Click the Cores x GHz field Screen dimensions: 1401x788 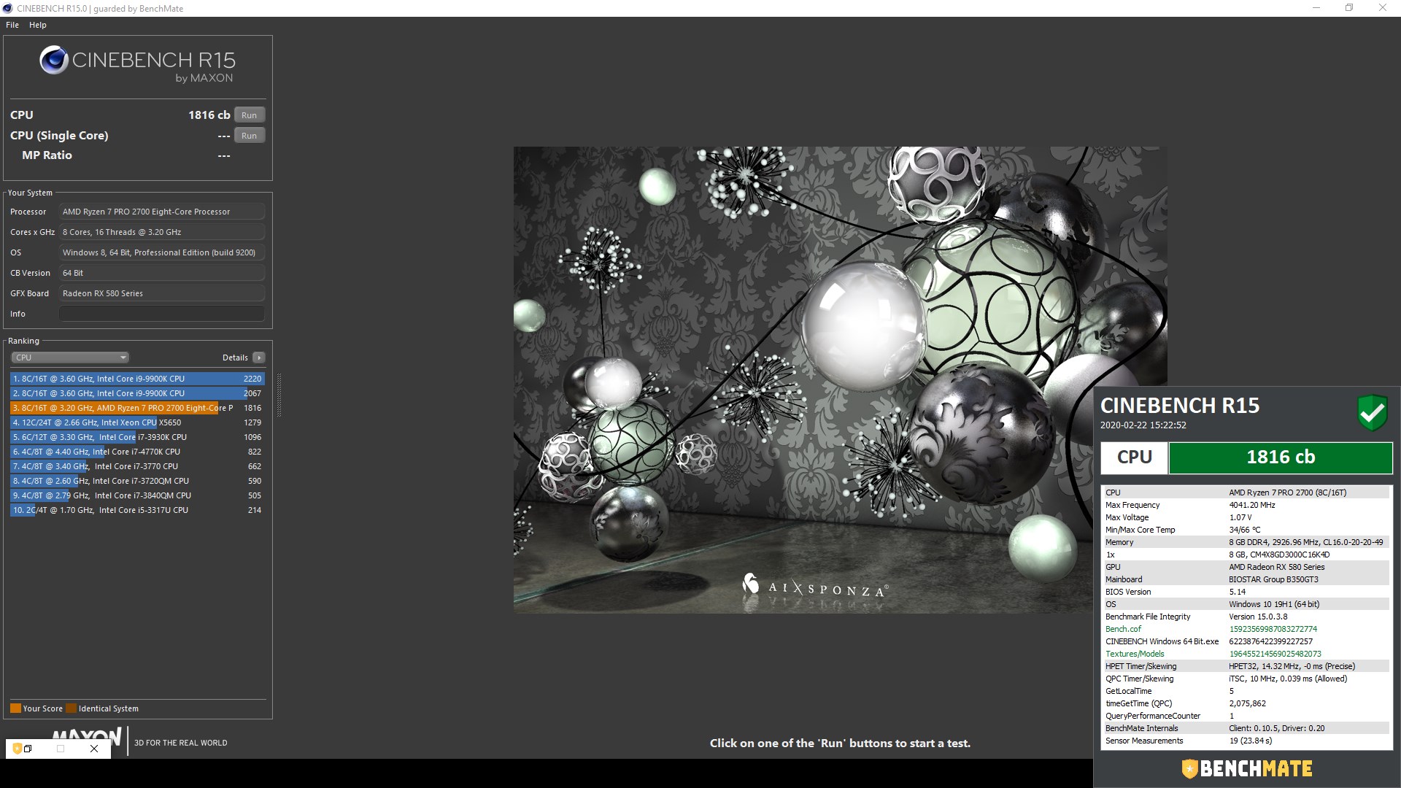(161, 232)
